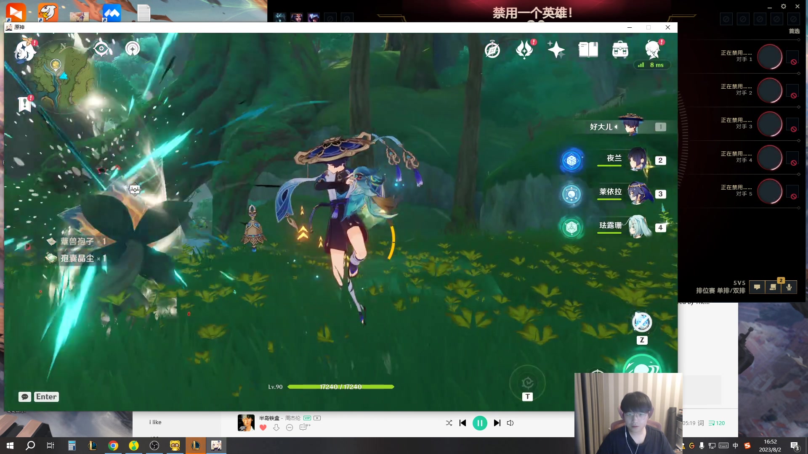This screenshot has height=454, width=808.
Task: Open Windows notification center
Action: 795,446
